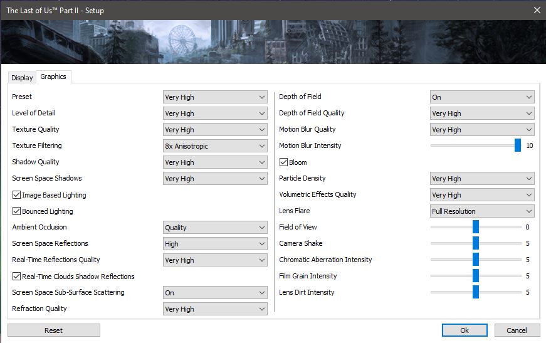Open Real-Time Reflections Quality dropdown
The height and width of the screenshot is (343, 546).
point(215,260)
